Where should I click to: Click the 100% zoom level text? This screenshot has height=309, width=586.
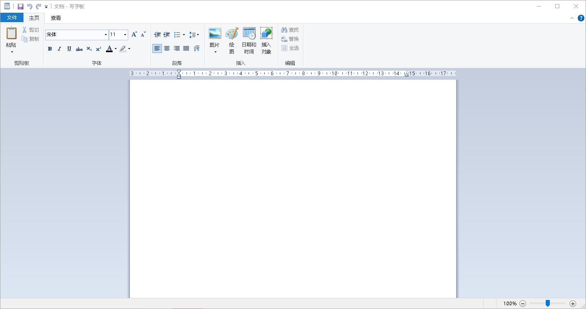point(510,304)
